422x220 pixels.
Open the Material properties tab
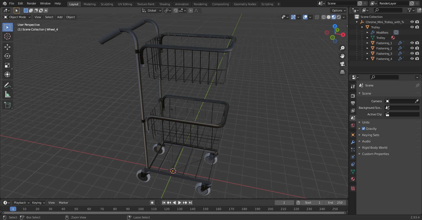(353, 179)
